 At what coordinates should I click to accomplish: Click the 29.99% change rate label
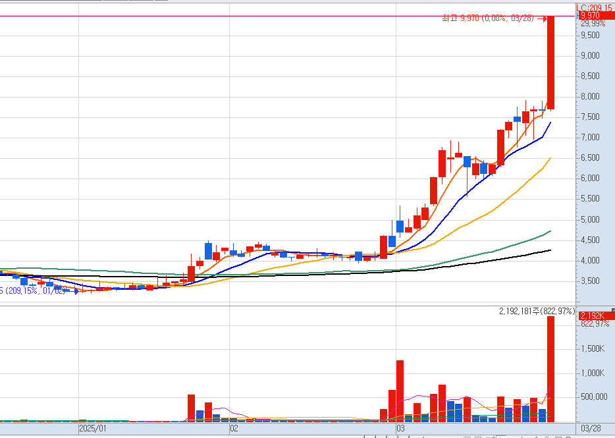point(593,24)
